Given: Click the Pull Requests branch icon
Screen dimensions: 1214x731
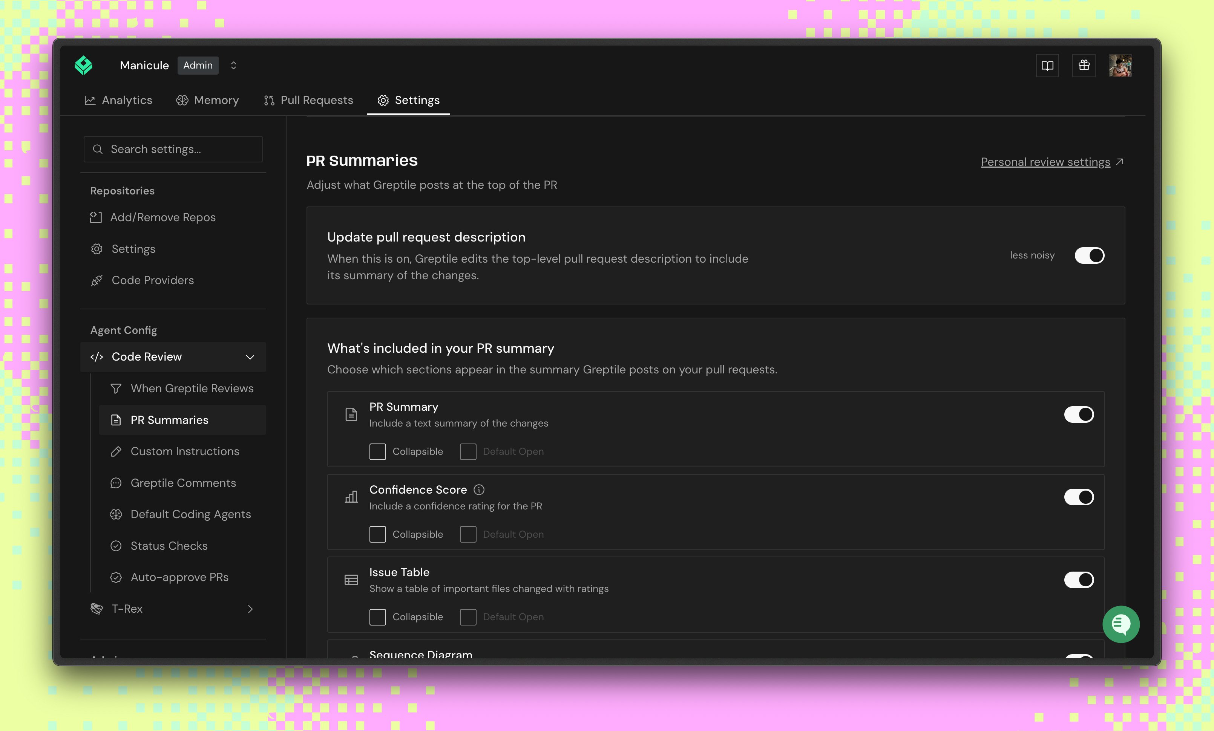Looking at the screenshot, I should pyautogui.click(x=269, y=101).
